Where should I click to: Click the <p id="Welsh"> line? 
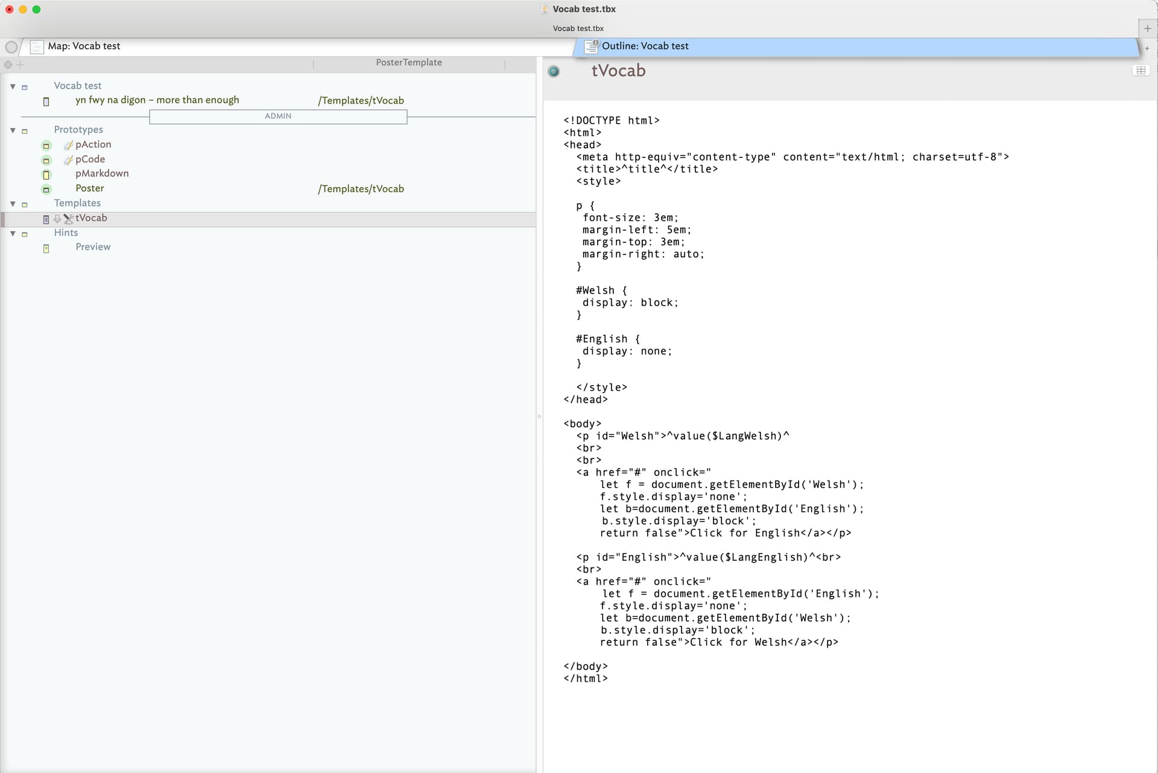click(x=683, y=436)
